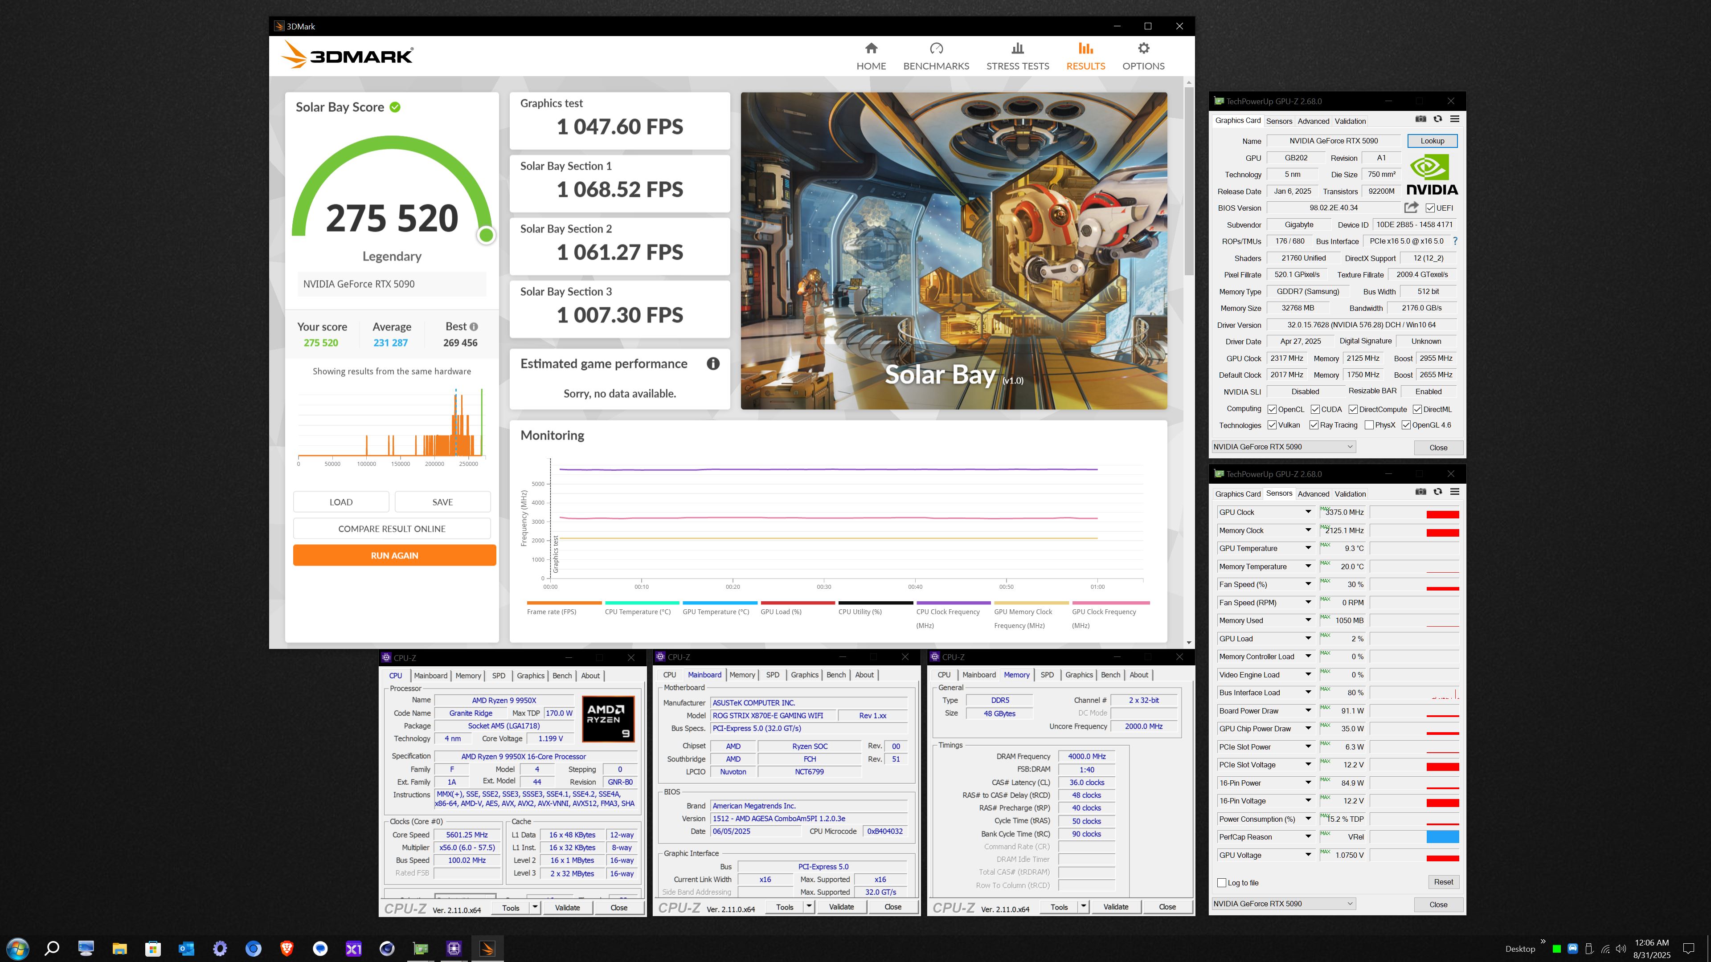Image resolution: width=1711 pixels, height=962 pixels.
Task: Toggle the DirectML checkbox
Action: (x=1417, y=409)
